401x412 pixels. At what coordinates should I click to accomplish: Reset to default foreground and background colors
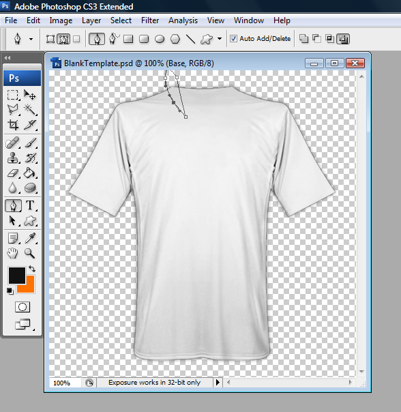[x=10, y=291]
